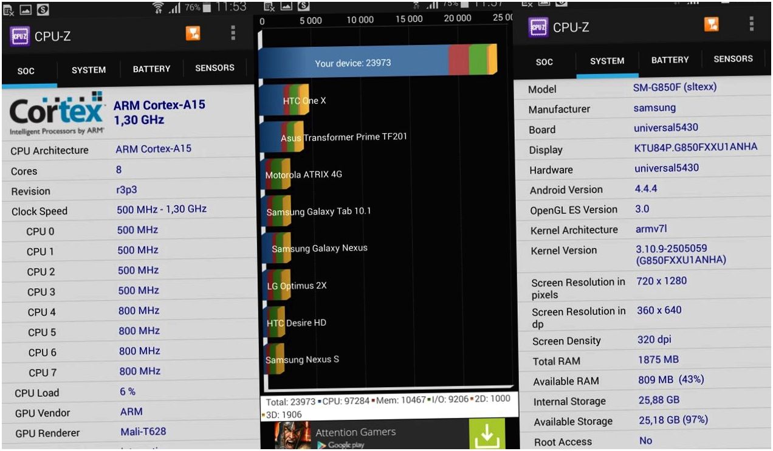Tap the 'Your device: 23973' benchmark bar

pyautogui.click(x=377, y=61)
